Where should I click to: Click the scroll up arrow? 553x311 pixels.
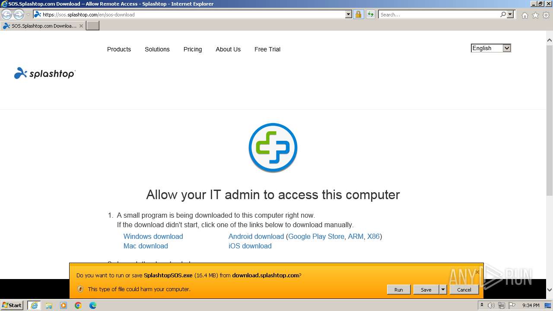click(549, 40)
